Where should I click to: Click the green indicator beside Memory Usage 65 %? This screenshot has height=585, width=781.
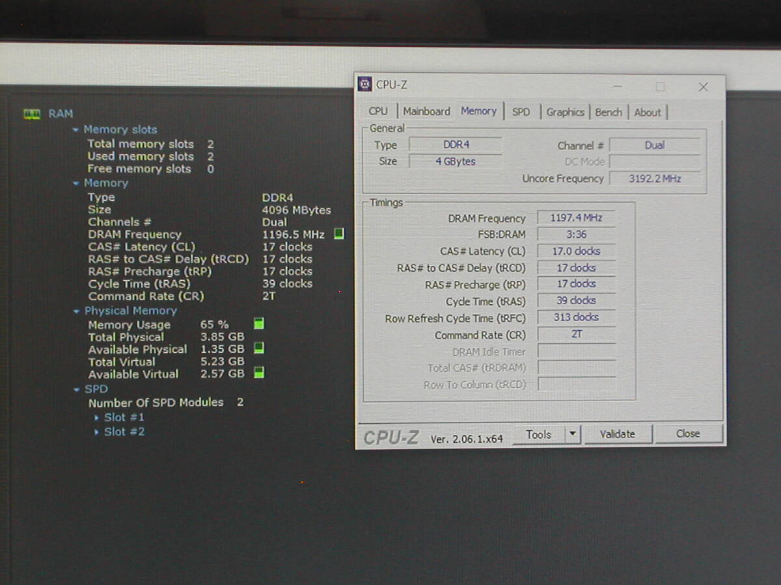click(x=259, y=324)
